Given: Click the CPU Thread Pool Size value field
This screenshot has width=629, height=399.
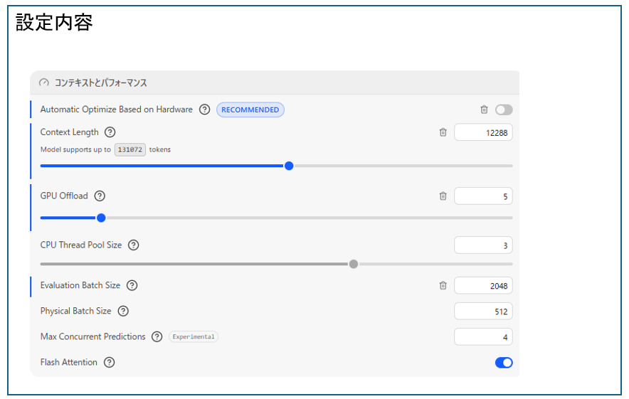Looking at the screenshot, I should (483, 245).
